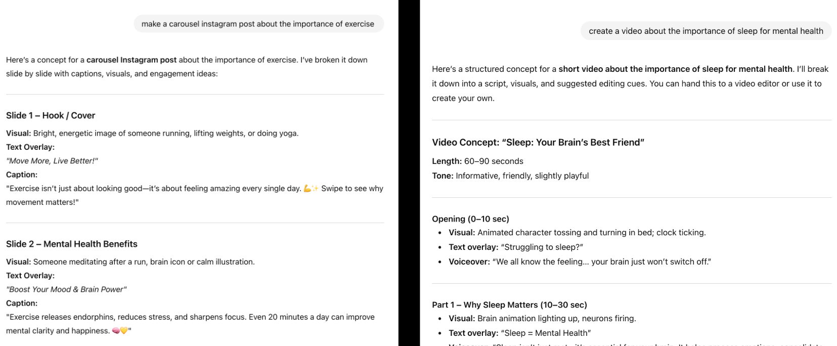
Task: Click the "Slide 1 – Hook / Cover" heading
Action: 51,115
